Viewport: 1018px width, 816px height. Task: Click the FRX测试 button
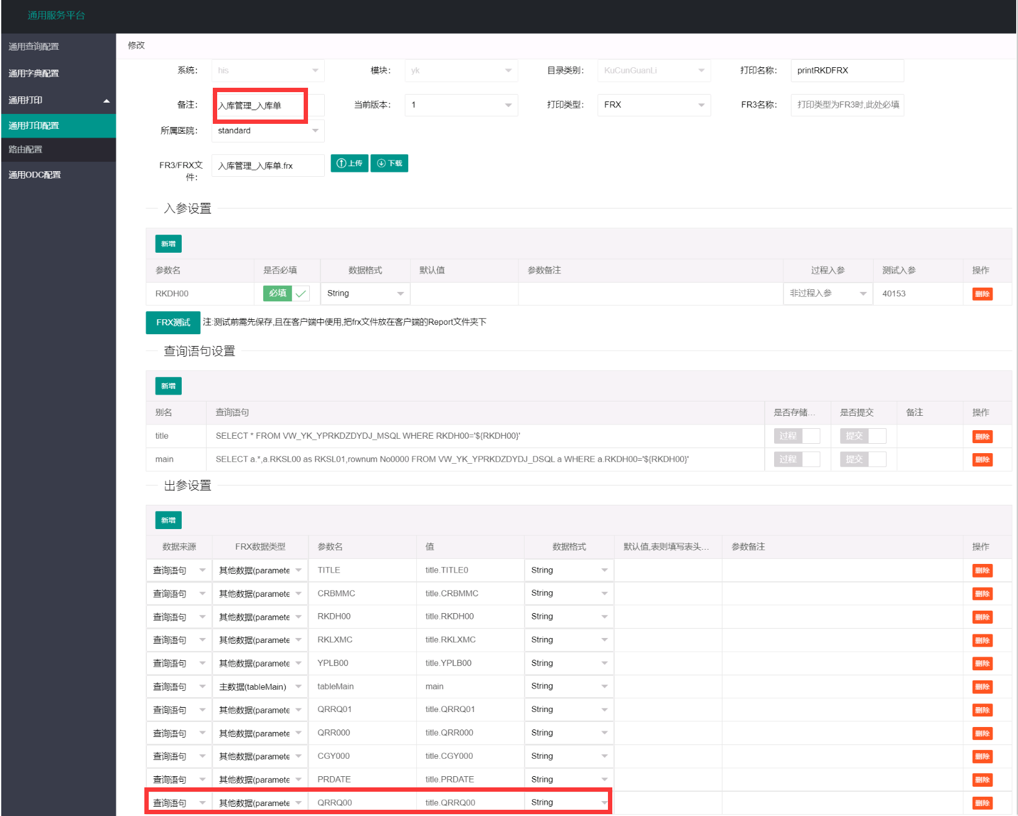173,322
